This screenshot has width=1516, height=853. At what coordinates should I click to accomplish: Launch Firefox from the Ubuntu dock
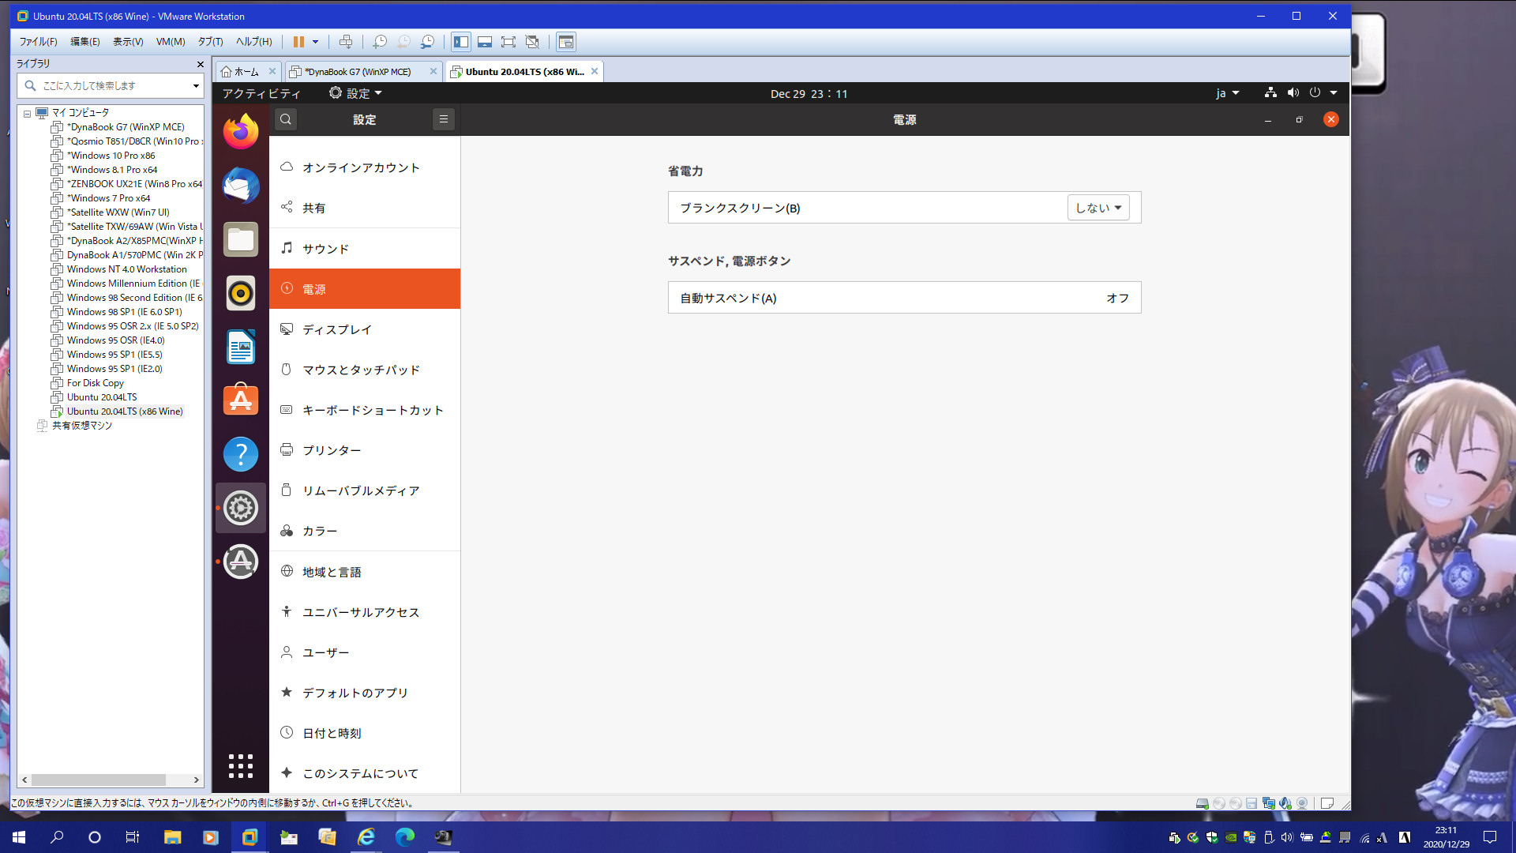pyautogui.click(x=240, y=131)
